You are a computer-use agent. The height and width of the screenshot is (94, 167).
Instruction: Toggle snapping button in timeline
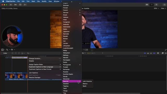[154, 53]
